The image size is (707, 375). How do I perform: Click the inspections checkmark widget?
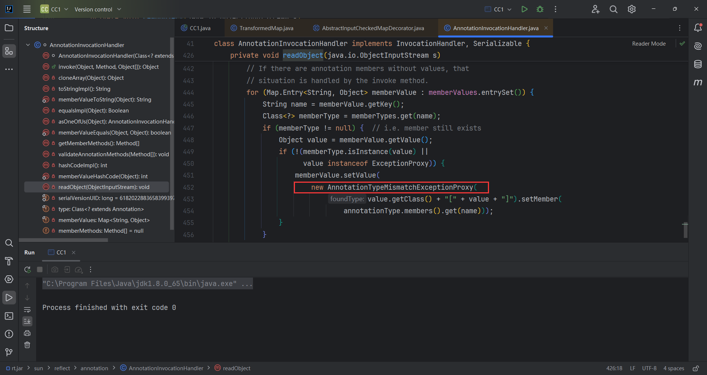682,43
